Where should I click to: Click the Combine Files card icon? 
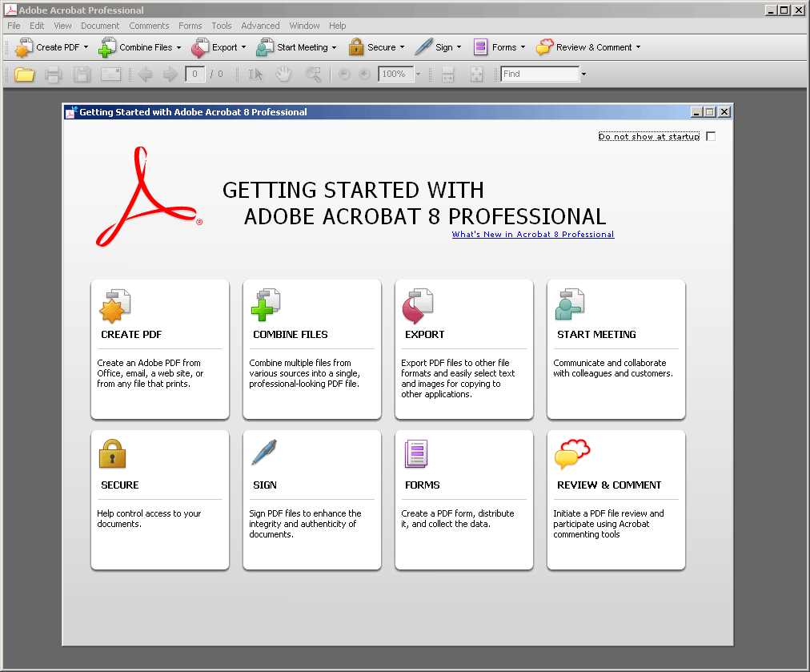pyautogui.click(x=266, y=305)
